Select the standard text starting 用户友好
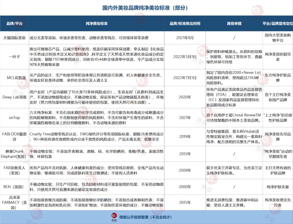 tap(97, 97)
